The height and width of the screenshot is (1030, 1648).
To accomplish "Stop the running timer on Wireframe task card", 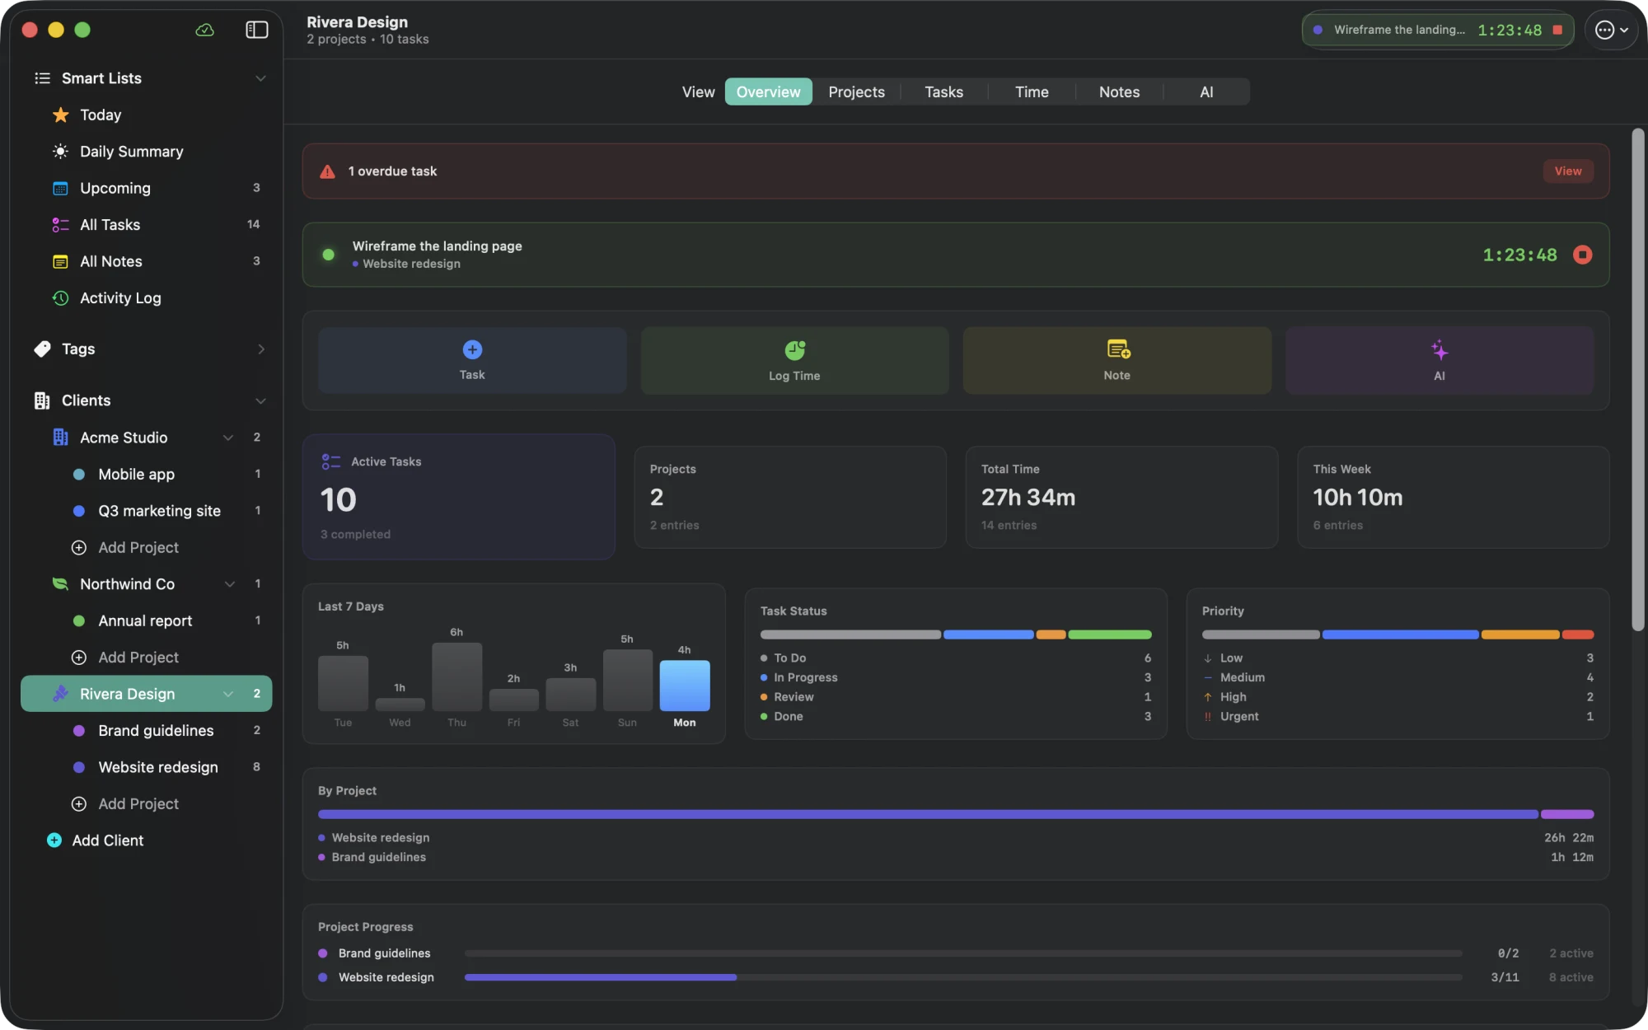I will 1582,255.
